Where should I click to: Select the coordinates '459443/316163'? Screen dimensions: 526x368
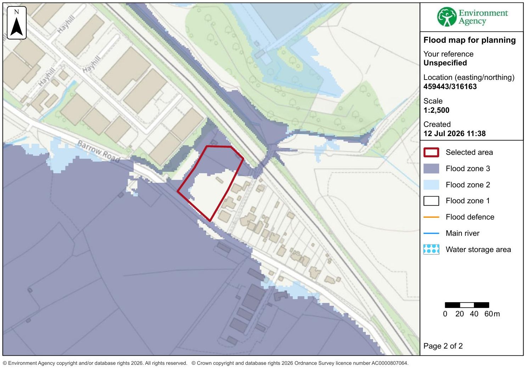450,87
